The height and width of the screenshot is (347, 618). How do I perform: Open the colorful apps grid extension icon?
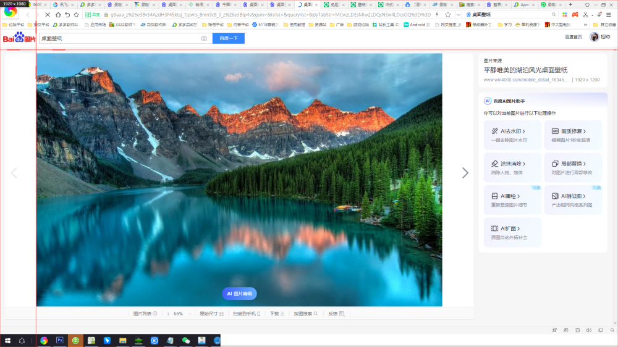[564, 15]
